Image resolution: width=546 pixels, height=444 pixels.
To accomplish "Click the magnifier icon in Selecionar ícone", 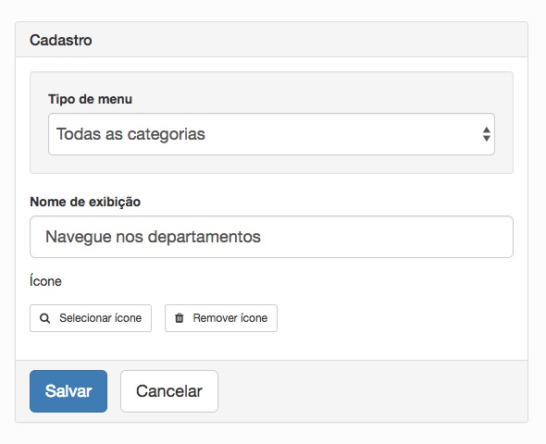I will coord(44,318).
